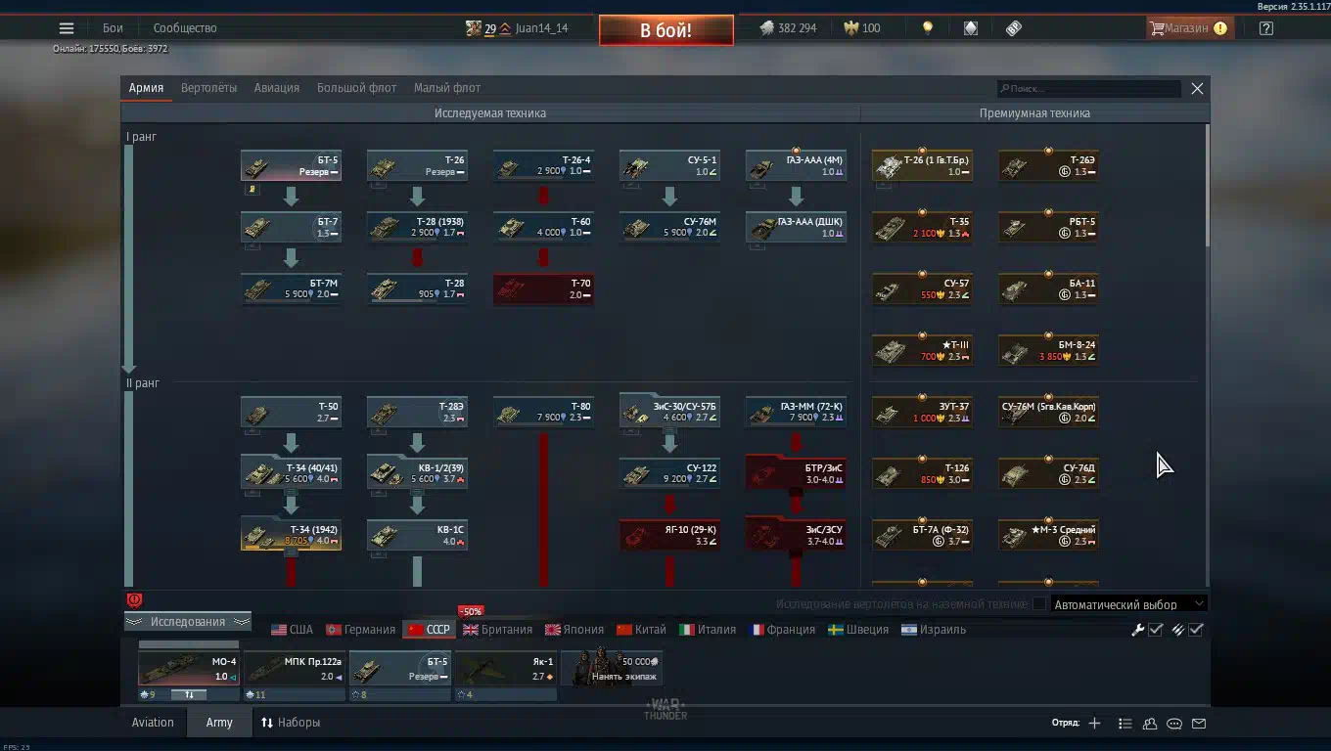Select the Германия nation tab
Image resolution: width=1331 pixels, height=751 pixels.
pyautogui.click(x=360, y=630)
